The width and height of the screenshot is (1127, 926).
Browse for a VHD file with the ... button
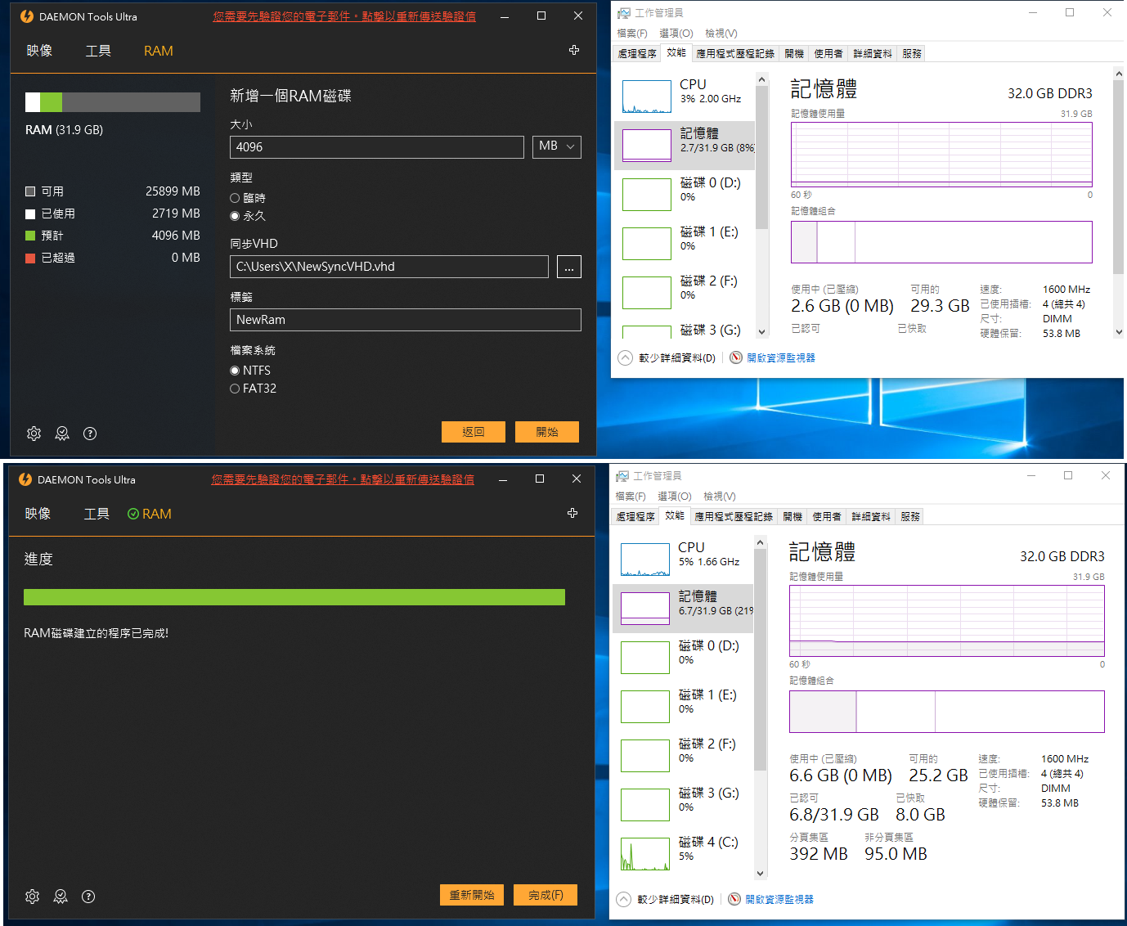point(569,267)
